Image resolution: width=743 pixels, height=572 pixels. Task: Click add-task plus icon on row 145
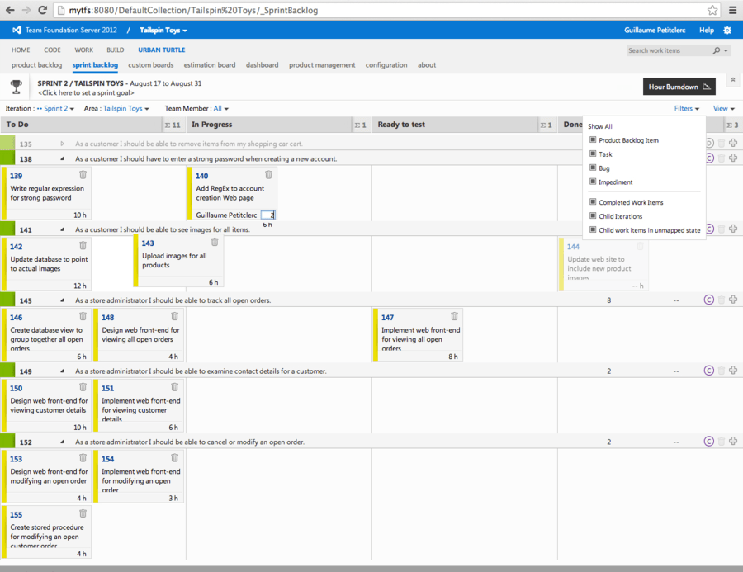[733, 300]
